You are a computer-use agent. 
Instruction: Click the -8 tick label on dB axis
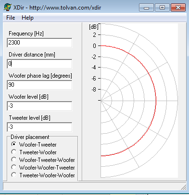[x=94, y=90]
